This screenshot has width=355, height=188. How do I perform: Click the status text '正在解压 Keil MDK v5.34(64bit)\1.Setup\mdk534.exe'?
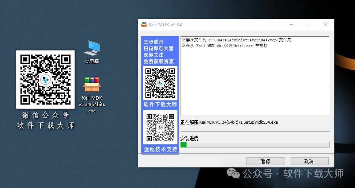point(229,122)
